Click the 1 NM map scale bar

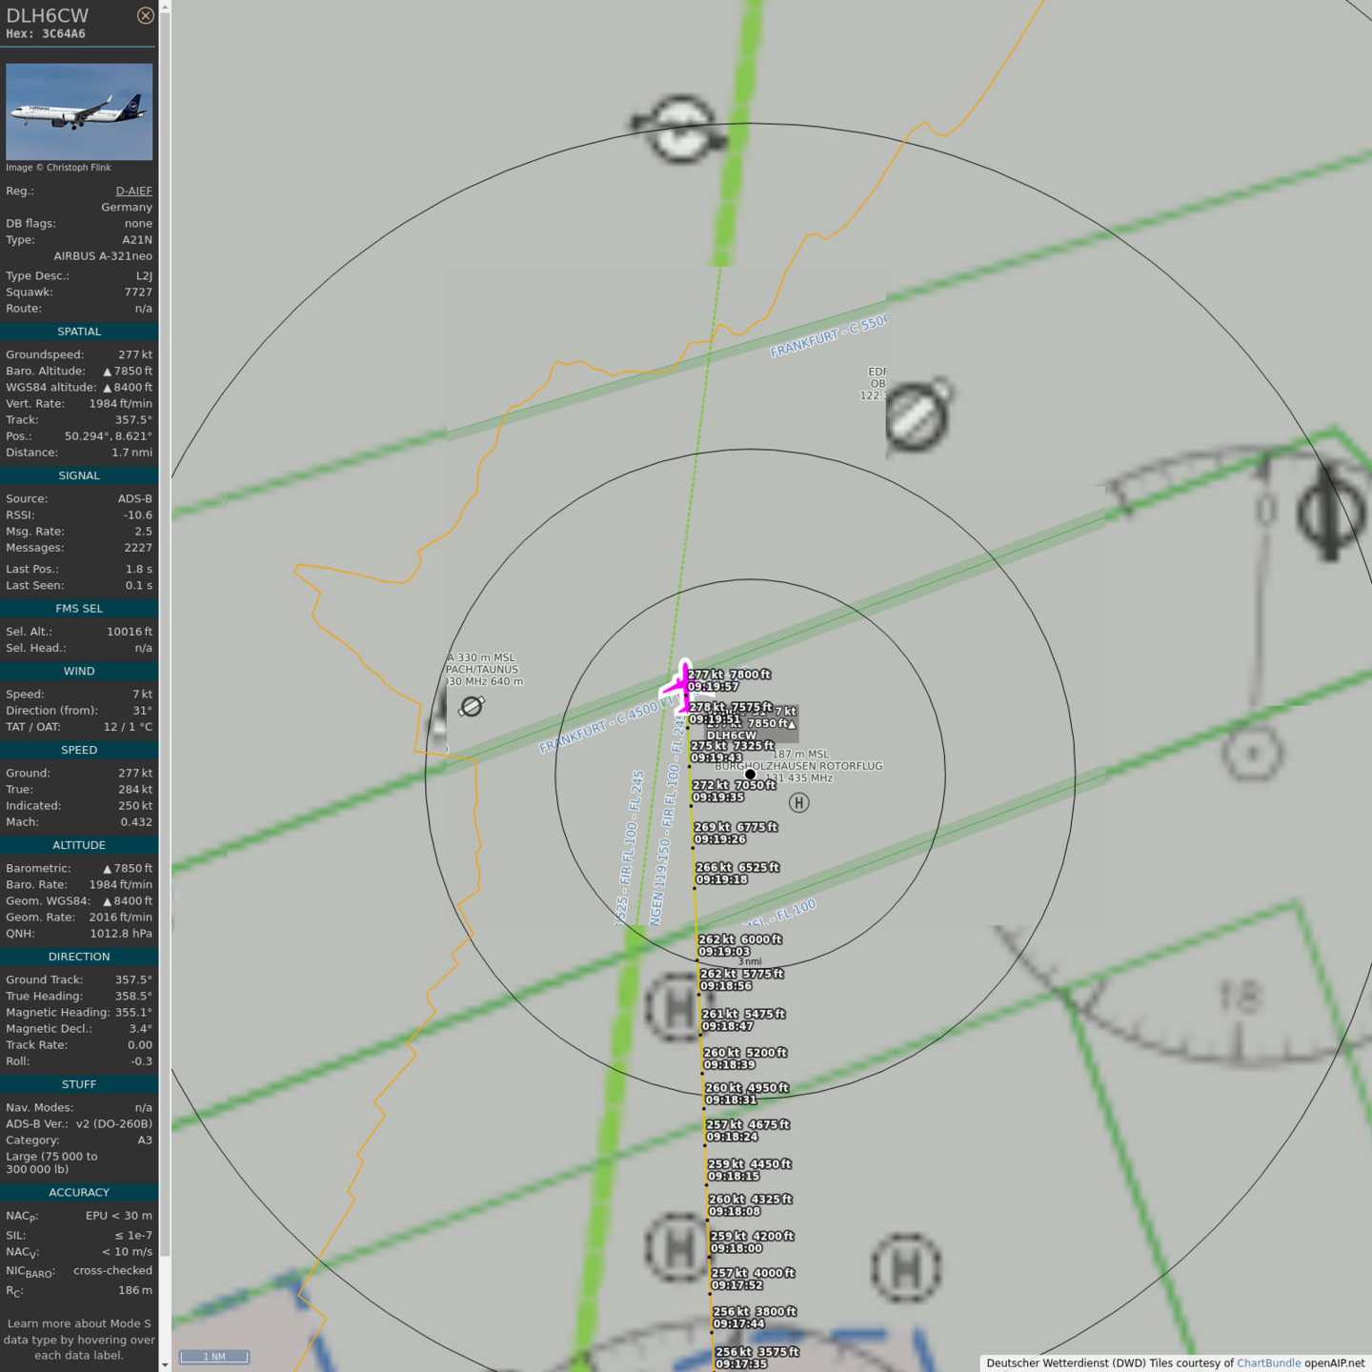click(x=214, y=1357)
